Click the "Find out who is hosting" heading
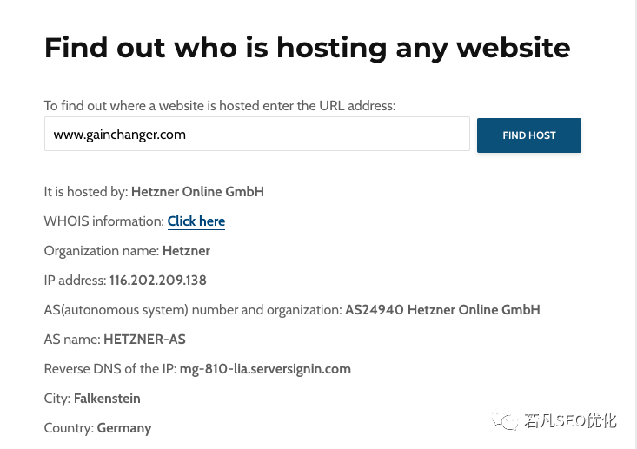The width and height of the screenshot is (637, 449). coord(307,47)
